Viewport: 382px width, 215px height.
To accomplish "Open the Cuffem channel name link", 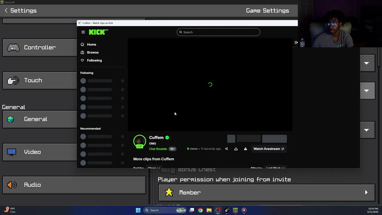I will point(156,138).
